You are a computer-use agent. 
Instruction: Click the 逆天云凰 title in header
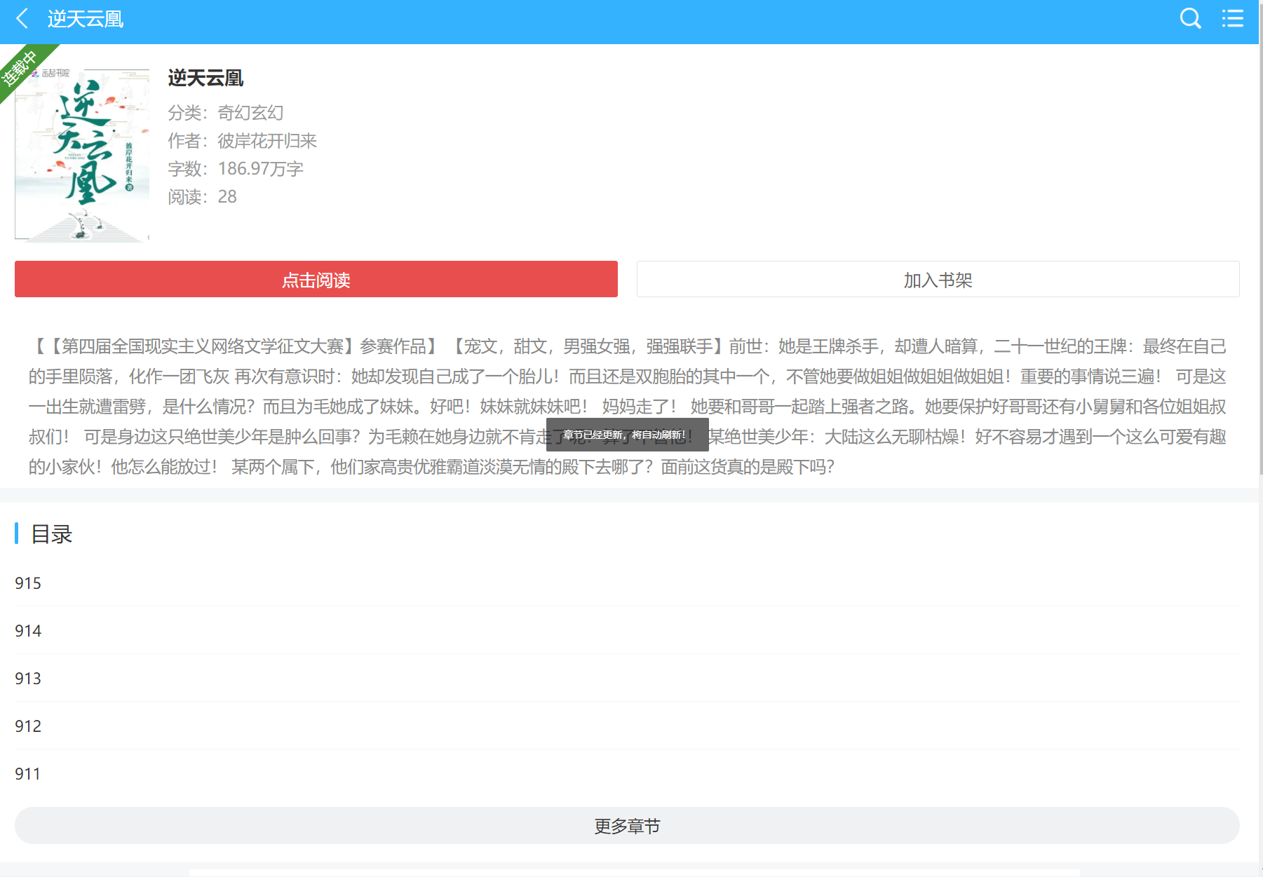86,19
